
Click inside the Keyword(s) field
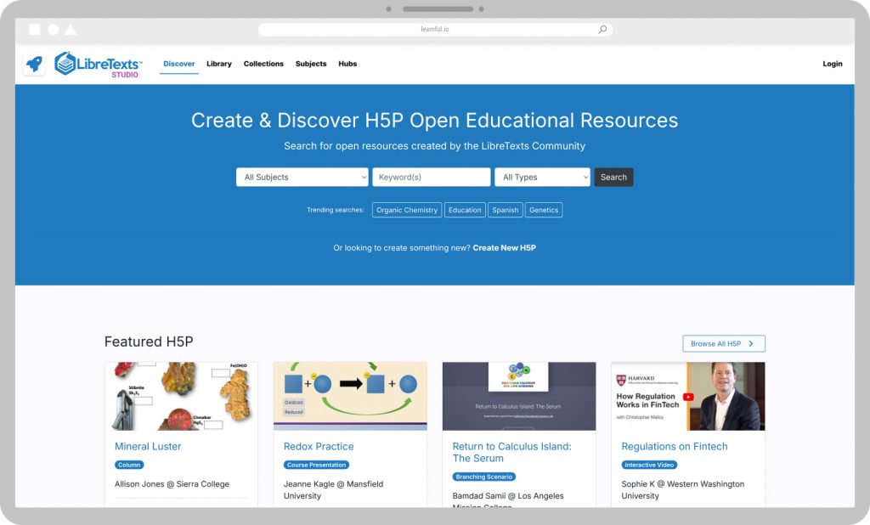(x=431, y=177)
